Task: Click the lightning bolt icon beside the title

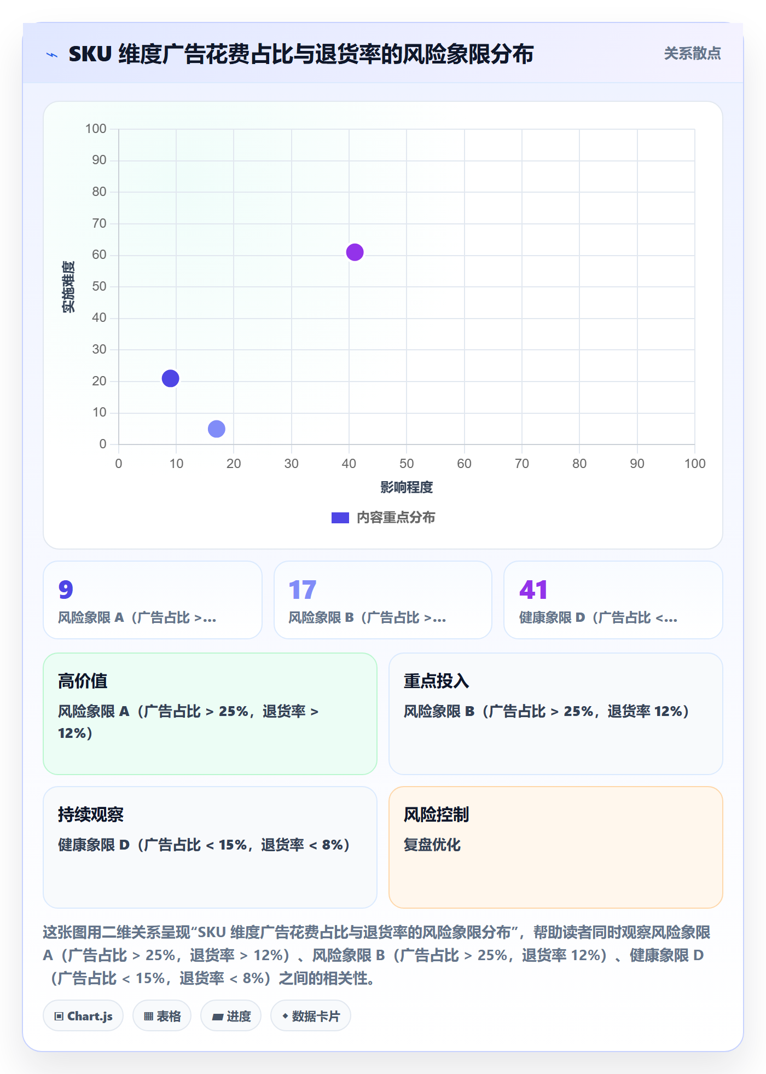Action: (52, 55)
